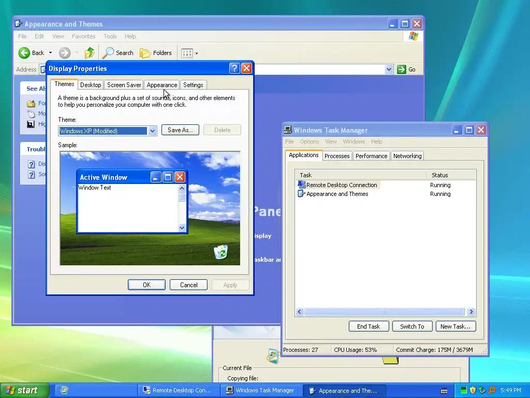The width and height of the screenshot is (530, 398).
Task: Click the sample window's scroll down arrow
Action: [x=182, y=228]
